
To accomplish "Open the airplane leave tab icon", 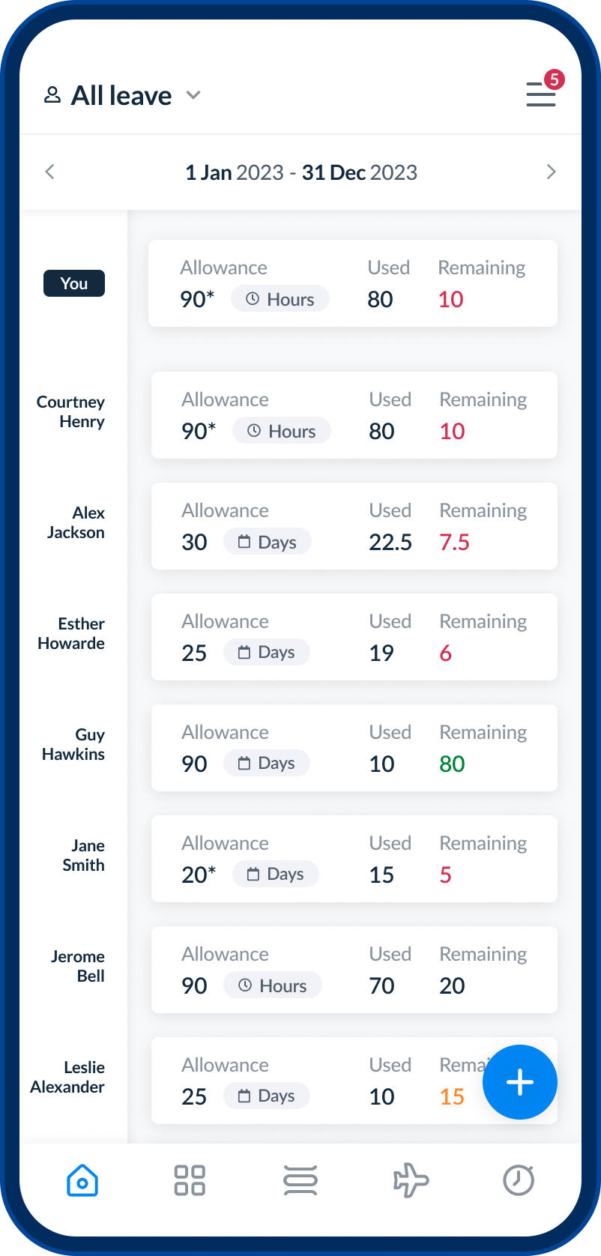I will pos(411,1180).
